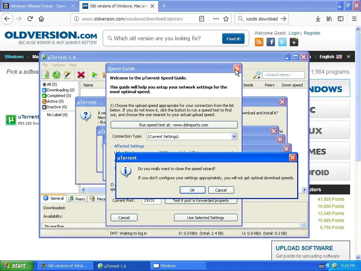Click the Create New Torrent wand icon
Viewport: 361px width, 271px height.
pyautogui.click(x=67, y=75)
